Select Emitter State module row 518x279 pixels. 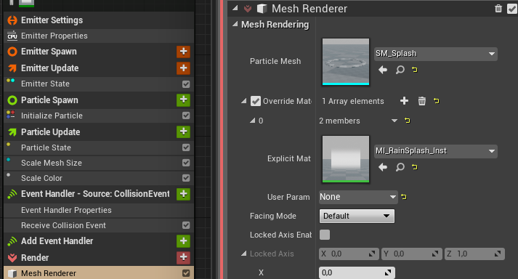pyautogui.click(x=99, y=84)
